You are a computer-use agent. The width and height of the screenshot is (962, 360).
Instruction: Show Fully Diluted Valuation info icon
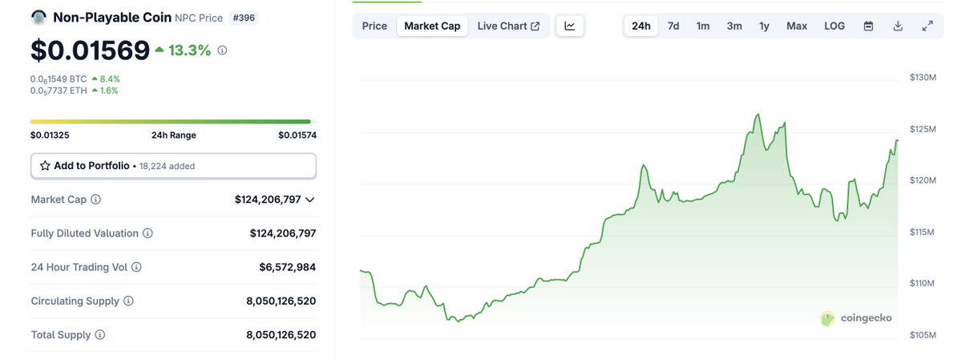(148, 233)
